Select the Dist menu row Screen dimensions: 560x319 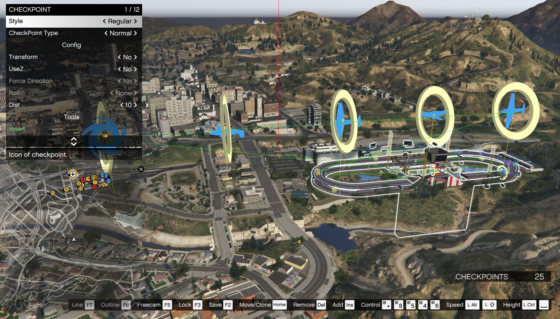click(74, 105)
